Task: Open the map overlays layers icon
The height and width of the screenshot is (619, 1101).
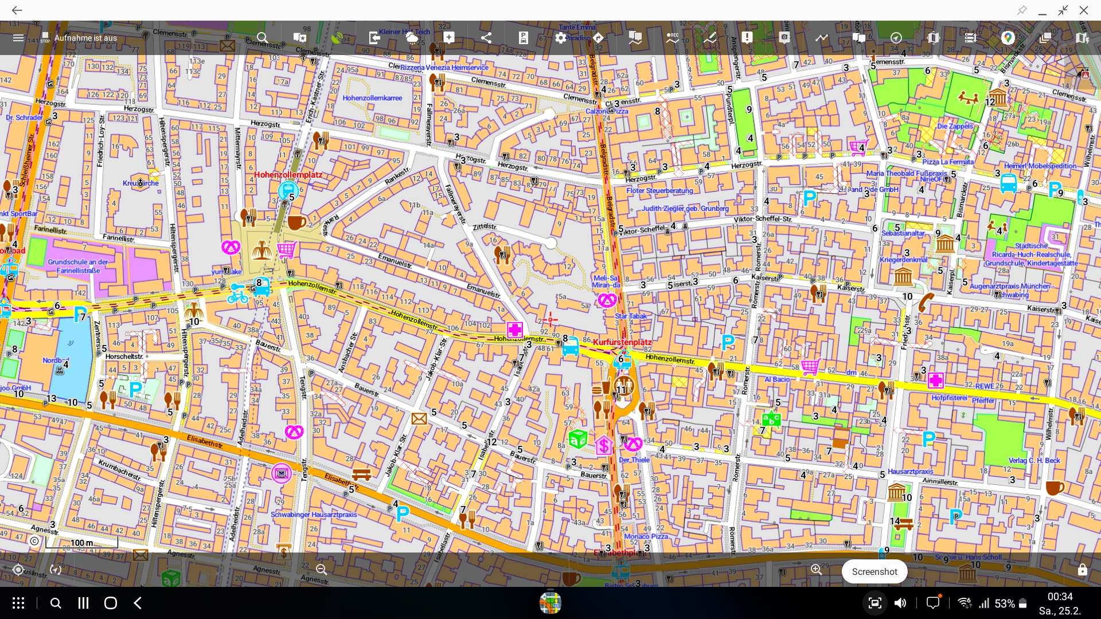Action: [1045, 38]
